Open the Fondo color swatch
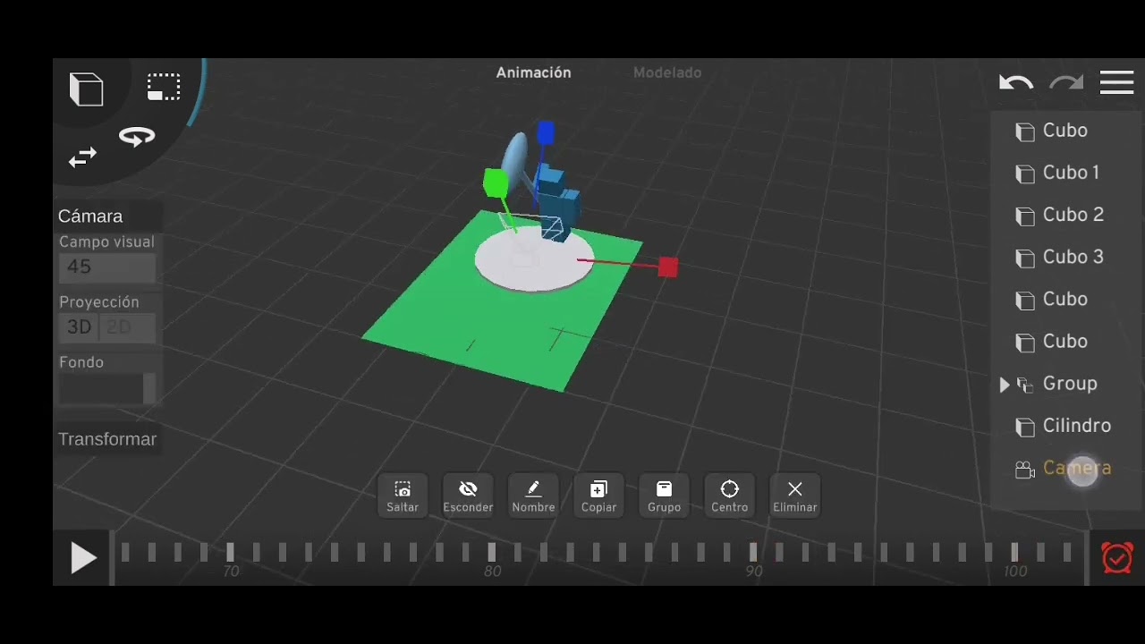This screenshot has height=644, width=1145. [x=107, y=388]
